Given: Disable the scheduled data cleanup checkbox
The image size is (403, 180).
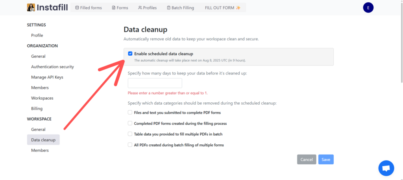Looking at the screenshot, I should [x=130, y=54].
